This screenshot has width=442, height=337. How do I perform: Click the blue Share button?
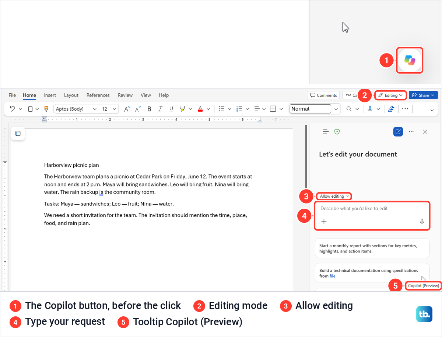423,95
